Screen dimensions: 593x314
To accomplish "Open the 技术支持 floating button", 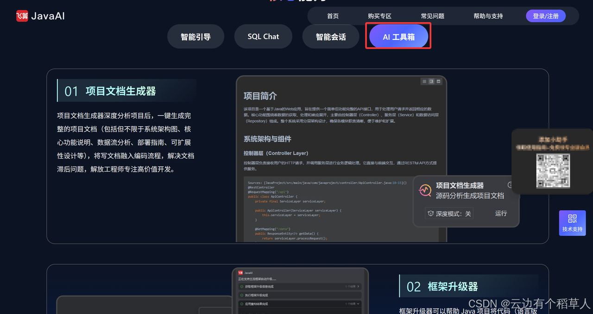I will (x=572, y=223).
